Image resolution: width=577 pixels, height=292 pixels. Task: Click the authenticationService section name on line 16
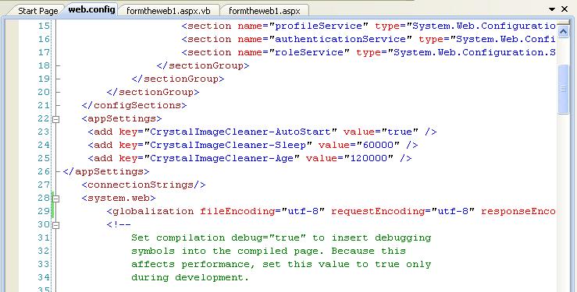tap(340, 39)
